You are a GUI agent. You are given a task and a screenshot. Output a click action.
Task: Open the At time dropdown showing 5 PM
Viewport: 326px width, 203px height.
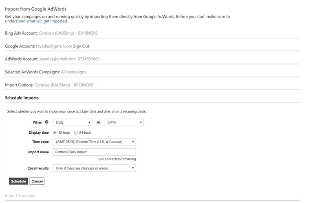coord(124,122)
